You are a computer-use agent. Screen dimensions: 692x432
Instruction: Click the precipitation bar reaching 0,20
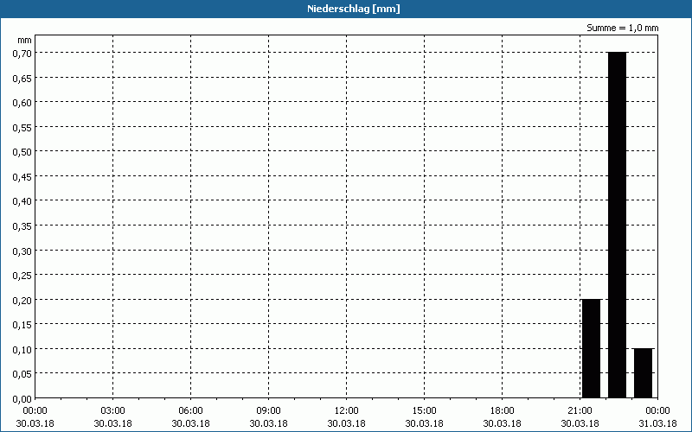(592, 349)
